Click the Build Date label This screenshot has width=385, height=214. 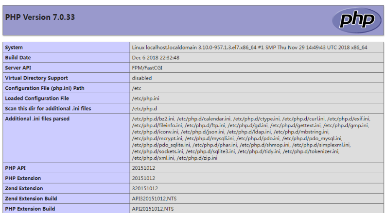tap(18, 58)
